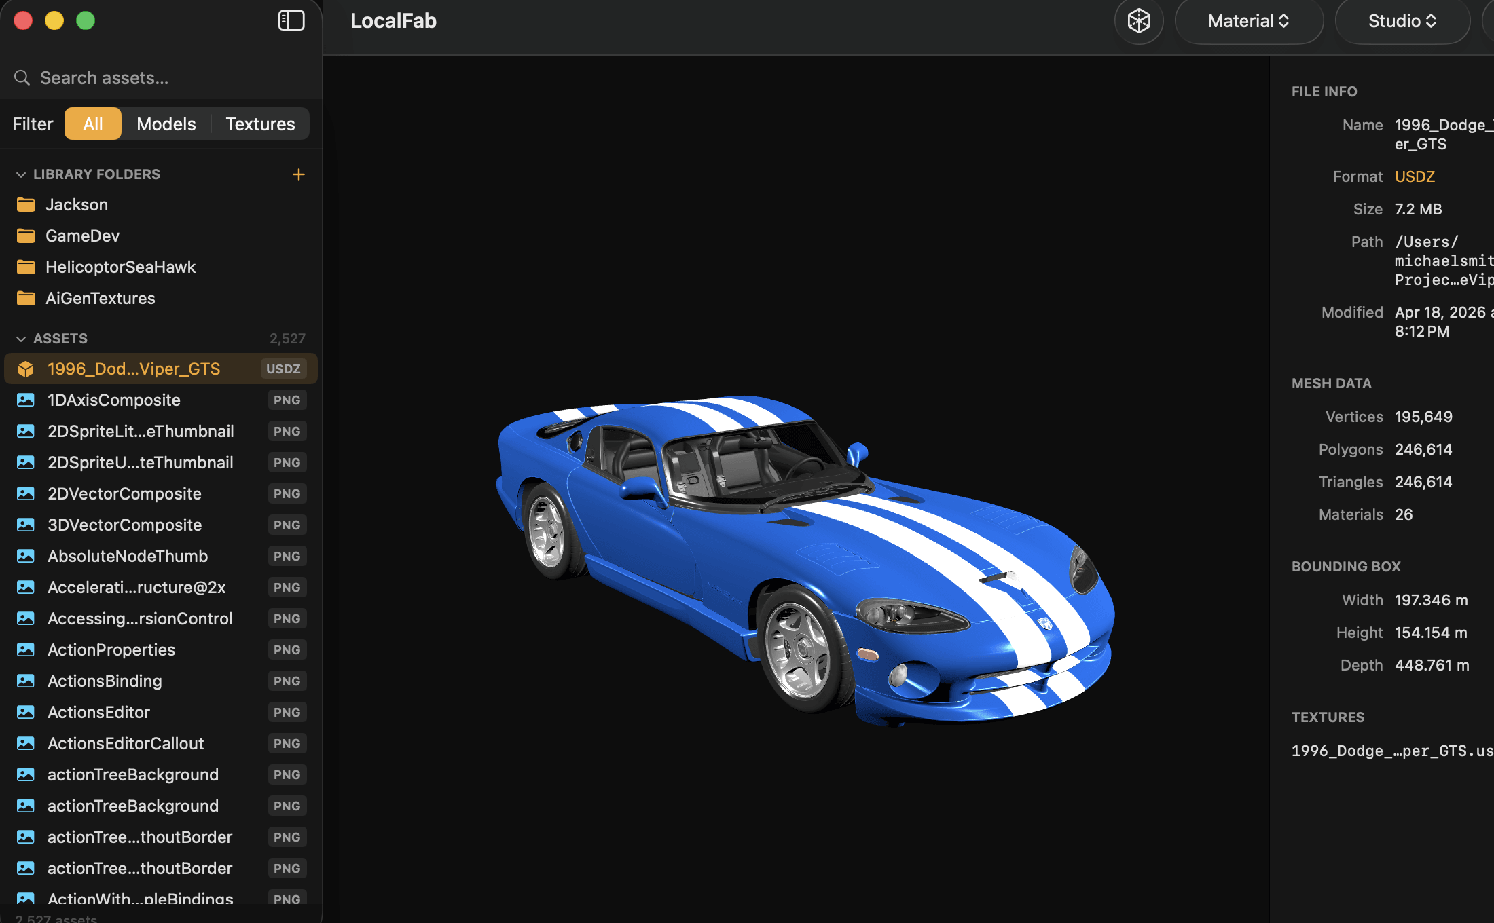Click the image icon of ActionsBinding

(26, 681)
